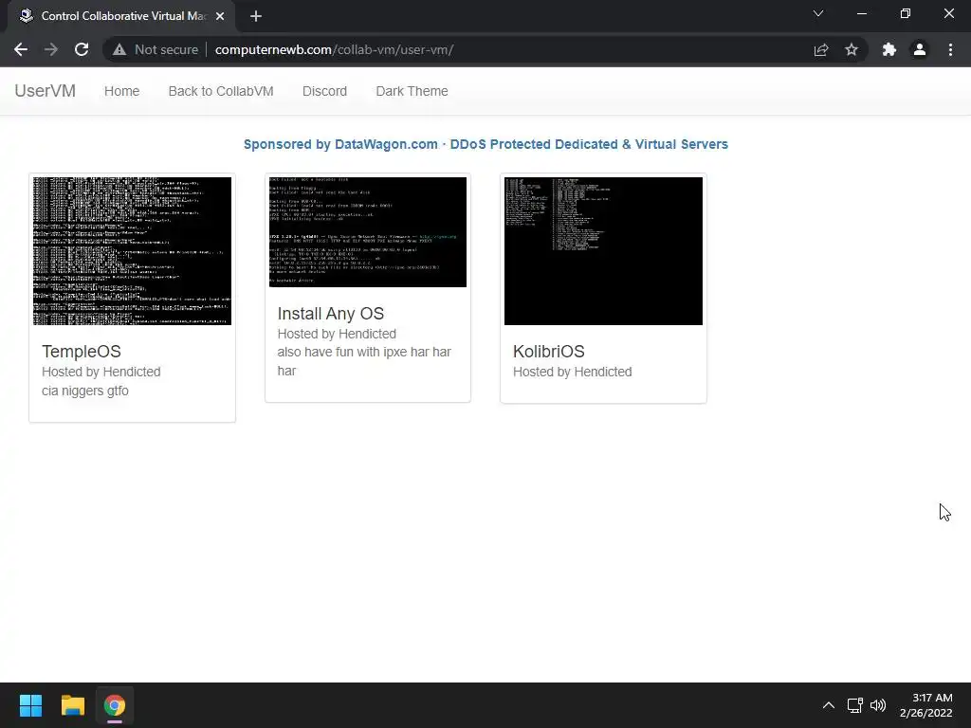Click the volume speaker icon in tray
This screenshot has width=971, height=728.
(878, 705)
